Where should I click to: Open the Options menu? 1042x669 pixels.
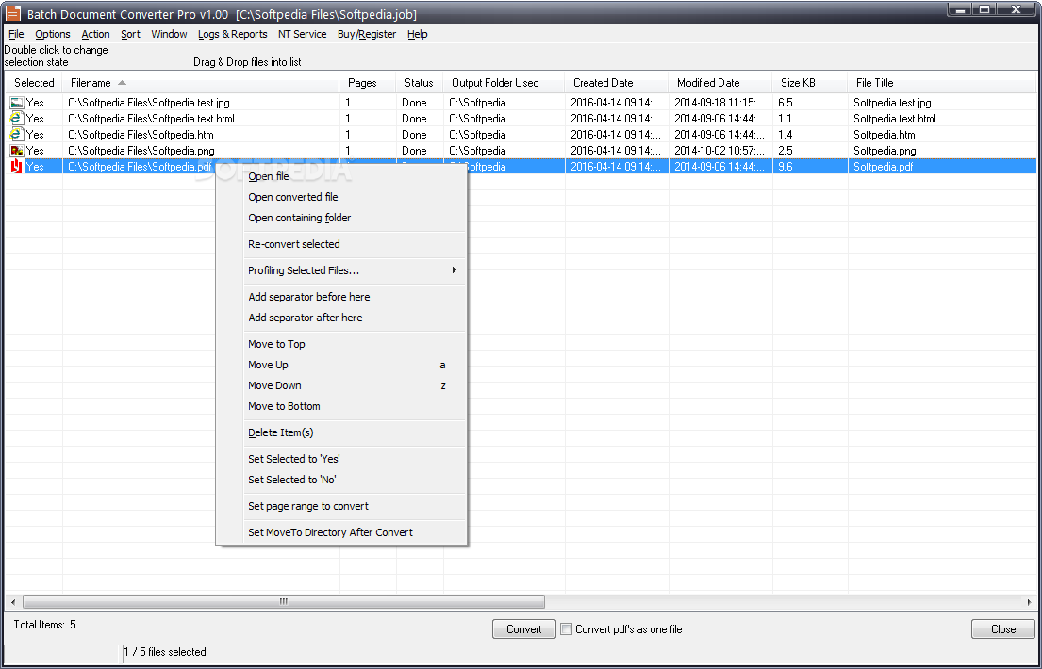(53, 34)
